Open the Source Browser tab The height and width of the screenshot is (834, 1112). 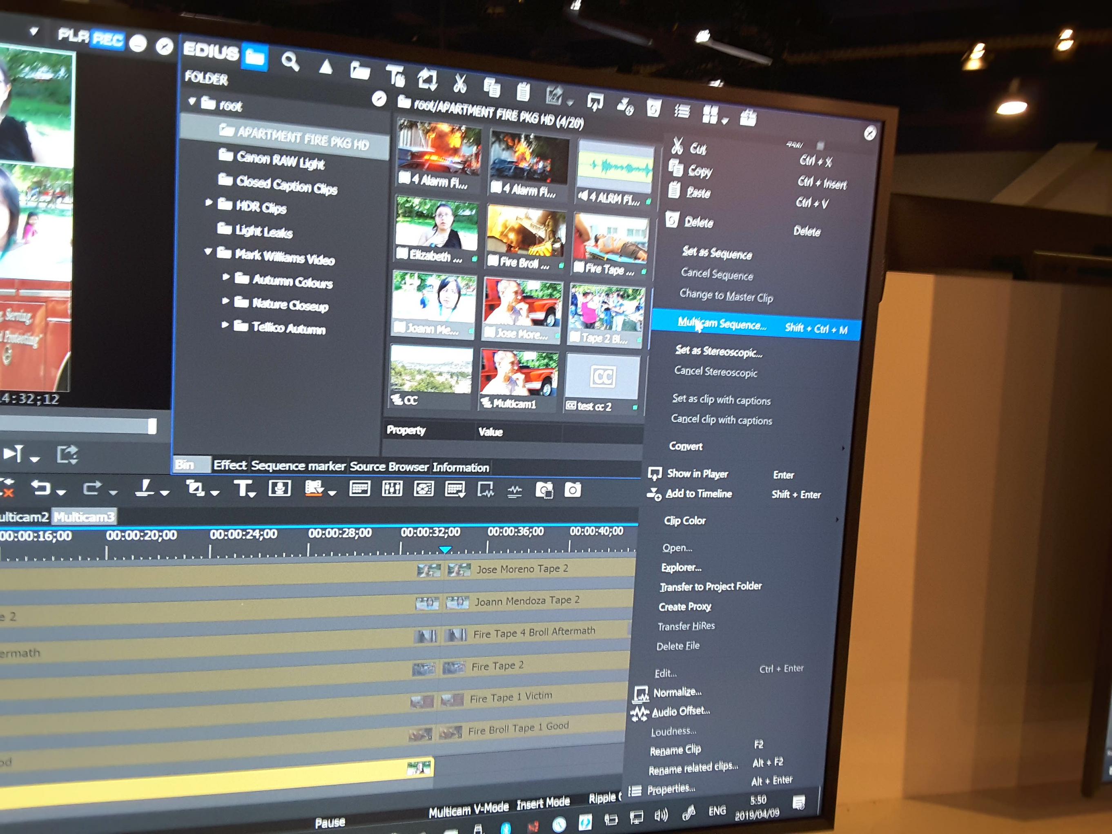(x=389, y=466)
